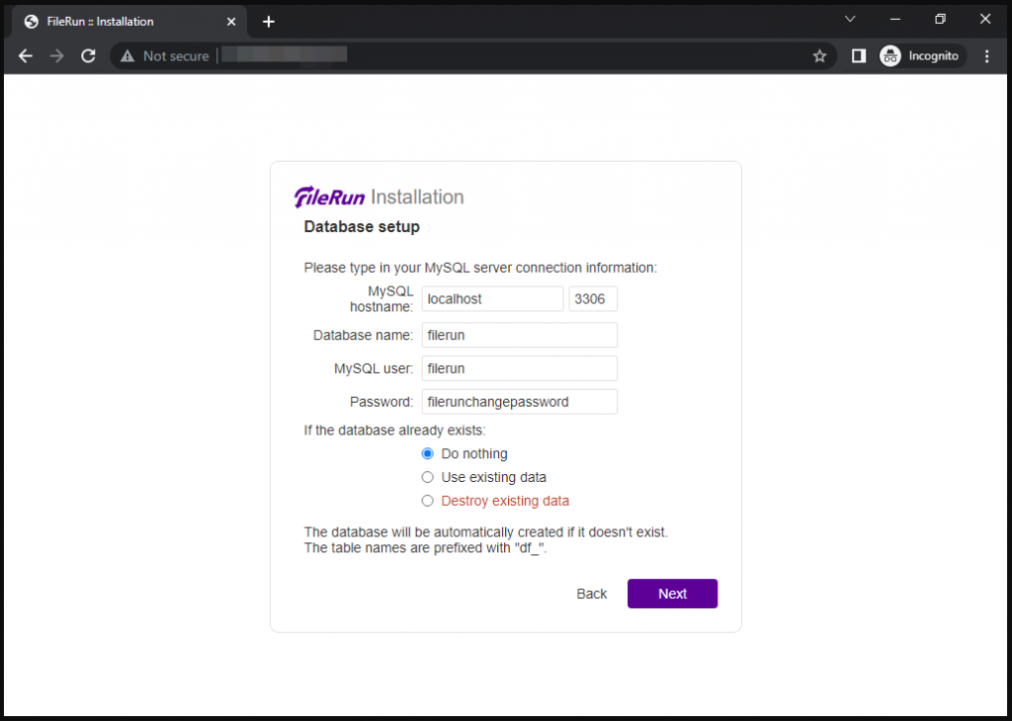Click the Back button in the form

coord(591,594)
